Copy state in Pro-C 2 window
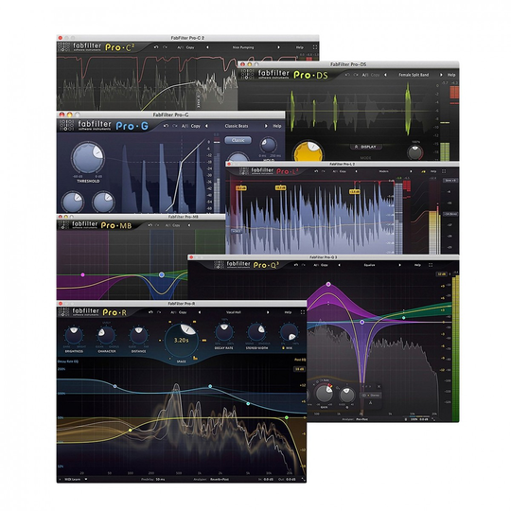 click(x=190, y=47)
